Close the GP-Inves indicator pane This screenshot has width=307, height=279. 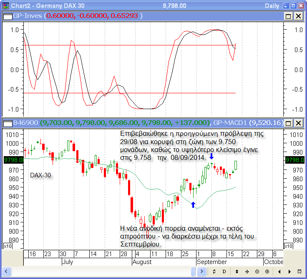point(298,16)
